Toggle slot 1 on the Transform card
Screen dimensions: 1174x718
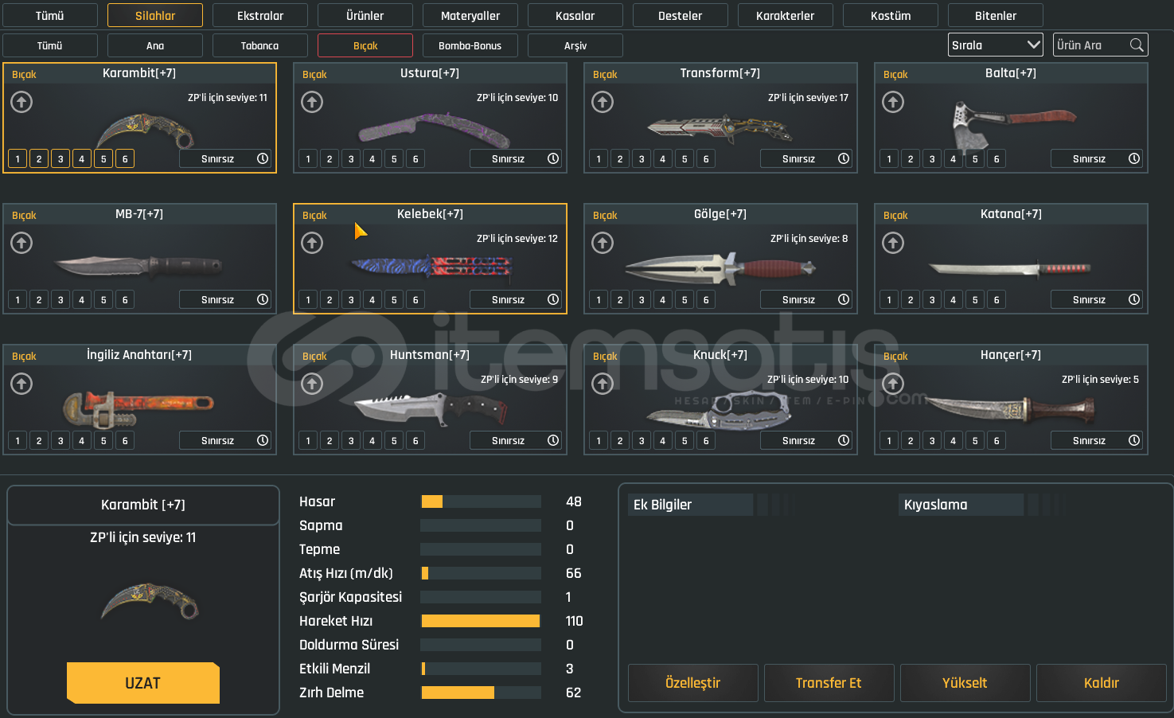pos(599,158)
